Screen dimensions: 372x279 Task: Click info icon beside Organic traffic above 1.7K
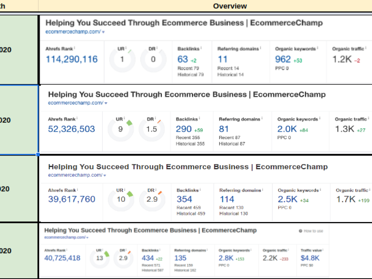(x=369, y=190)
